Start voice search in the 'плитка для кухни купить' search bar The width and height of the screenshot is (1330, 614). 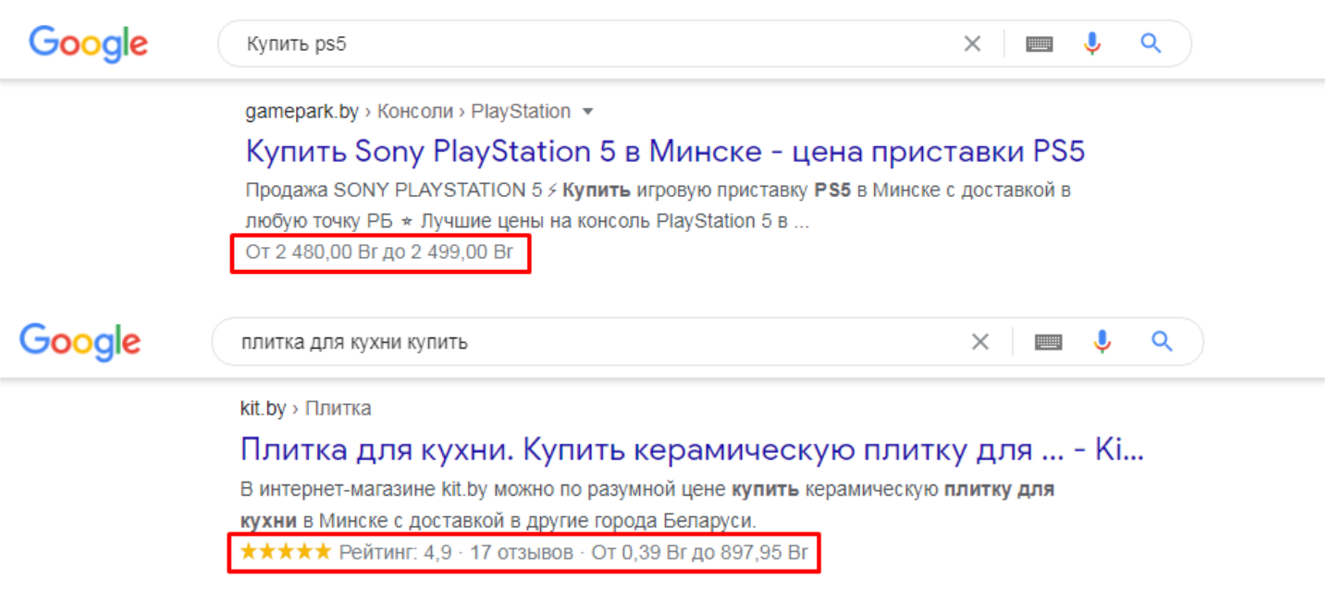1102,342
